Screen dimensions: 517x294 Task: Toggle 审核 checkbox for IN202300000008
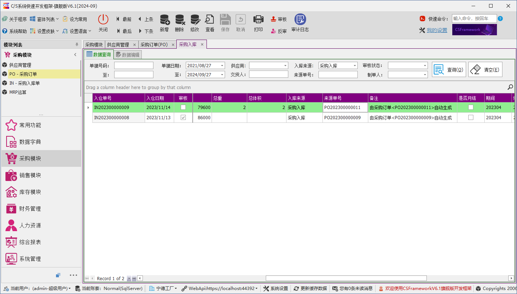183,117
